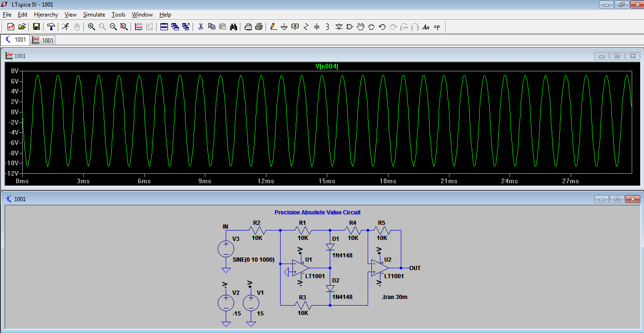644x333 pixels.
Task: Open the Hierarchy menu
Action: point(46,15)
